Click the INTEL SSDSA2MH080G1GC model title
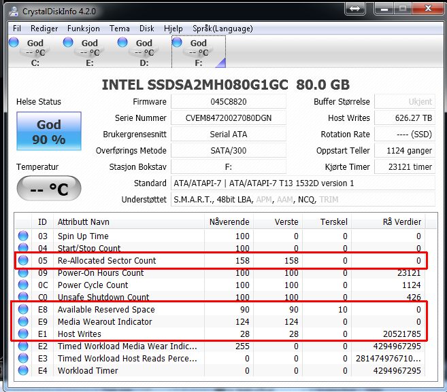This screenshot has height=392, width=447. click(x=225, y=85)
